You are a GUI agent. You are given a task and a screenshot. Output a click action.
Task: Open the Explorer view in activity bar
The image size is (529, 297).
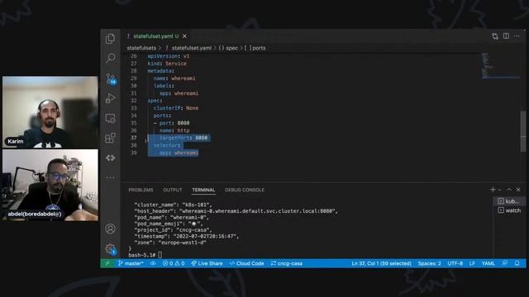tap(110, 39)
